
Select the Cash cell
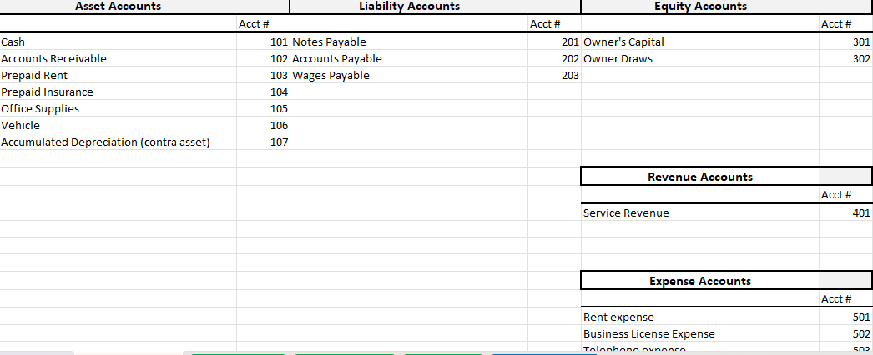point(119,42)
